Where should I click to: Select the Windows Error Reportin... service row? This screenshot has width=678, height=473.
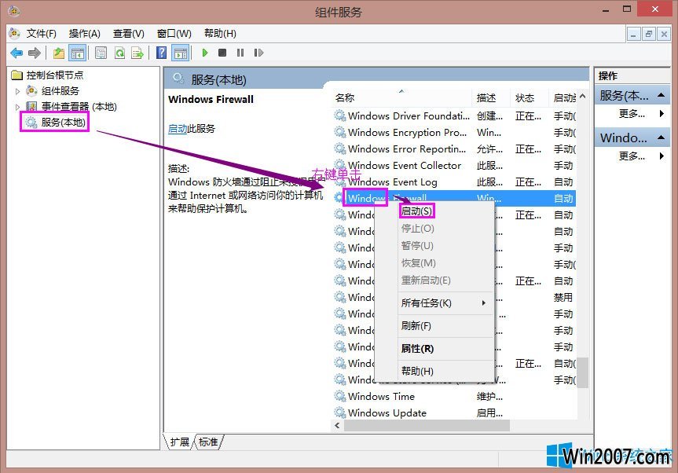pyautogui.click(x=454, y=148)
